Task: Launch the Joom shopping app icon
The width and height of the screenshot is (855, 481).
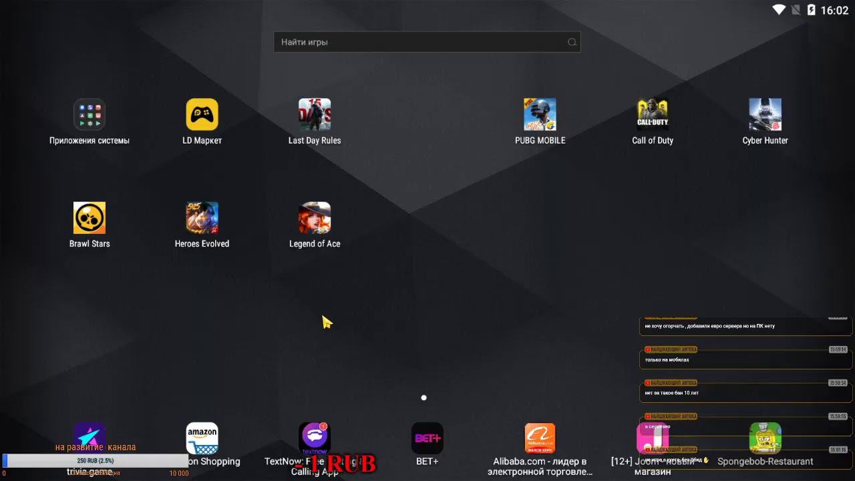Action: click(x=653, y=438)
